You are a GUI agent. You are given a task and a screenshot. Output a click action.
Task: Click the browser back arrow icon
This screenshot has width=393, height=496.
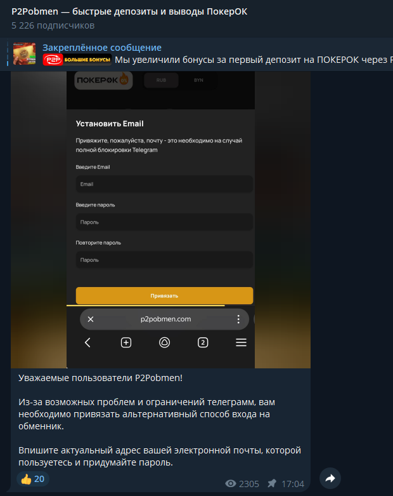pos(87,342)
